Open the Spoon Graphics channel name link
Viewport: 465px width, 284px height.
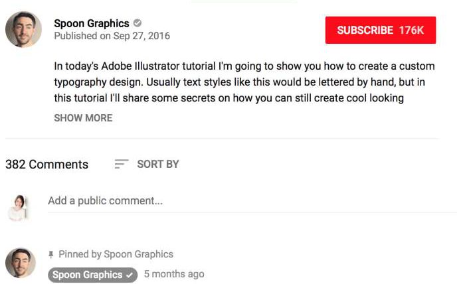[92, 23]
